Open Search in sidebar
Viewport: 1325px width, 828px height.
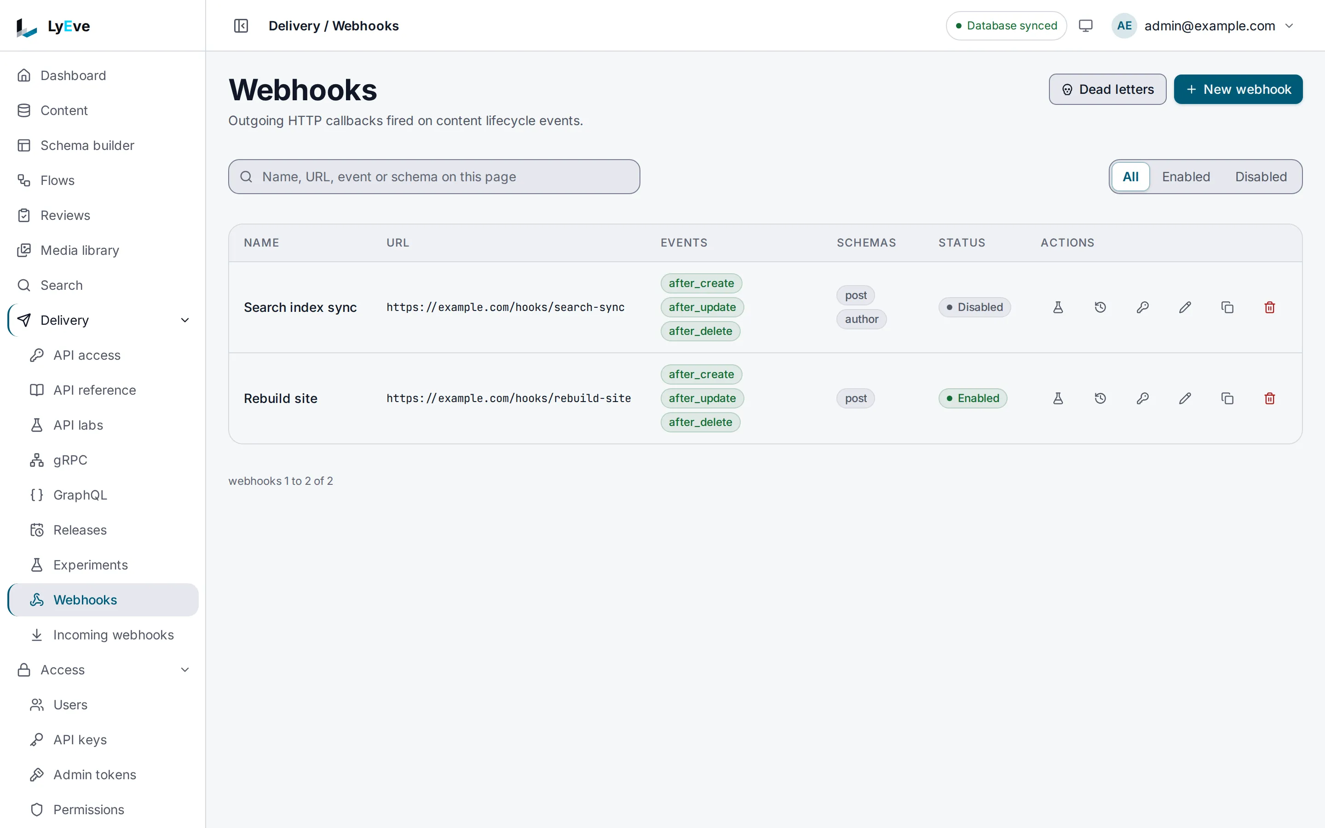click(103, 285)
